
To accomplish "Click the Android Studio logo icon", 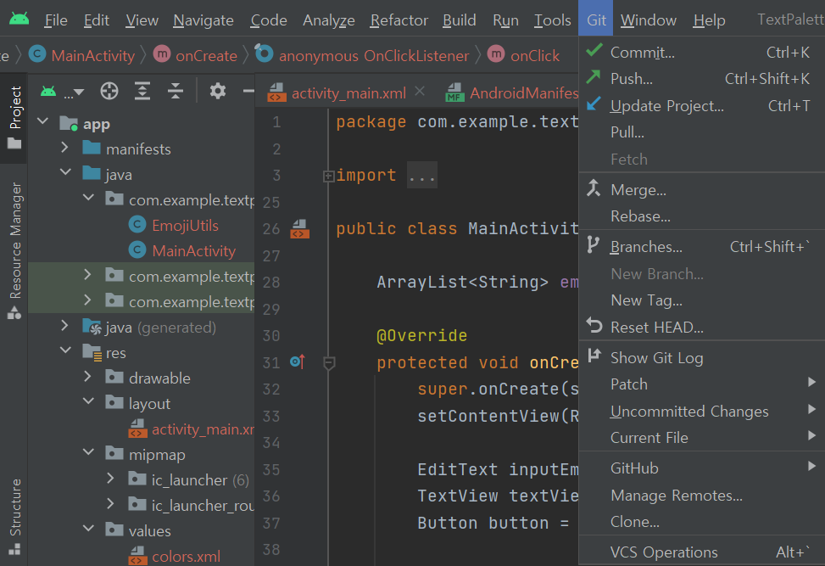I will (x=20, y=20).
